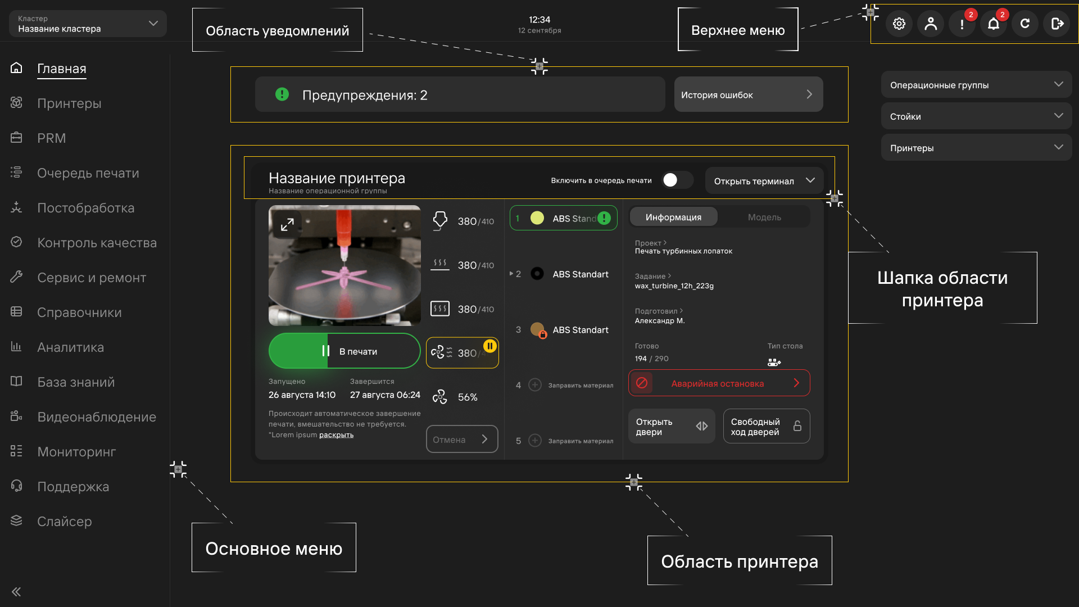The height and width of the screenshot is (607, 1079).
Task: Click the logout icon
Action: point(1057,24)
